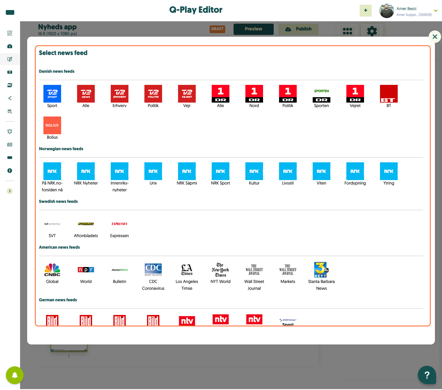Image resolution: width=442 pixels, height=390 pixels.
Task: Open the wifi screen icon in sidebar
Action: click(x=10, y=72)
